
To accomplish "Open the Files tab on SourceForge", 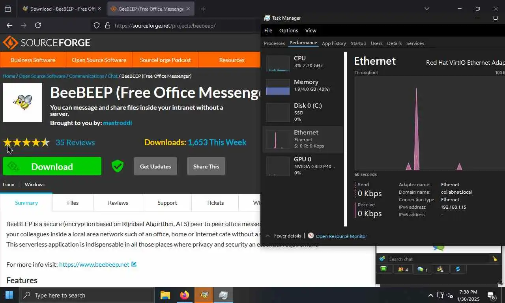I will click(73, 203).
